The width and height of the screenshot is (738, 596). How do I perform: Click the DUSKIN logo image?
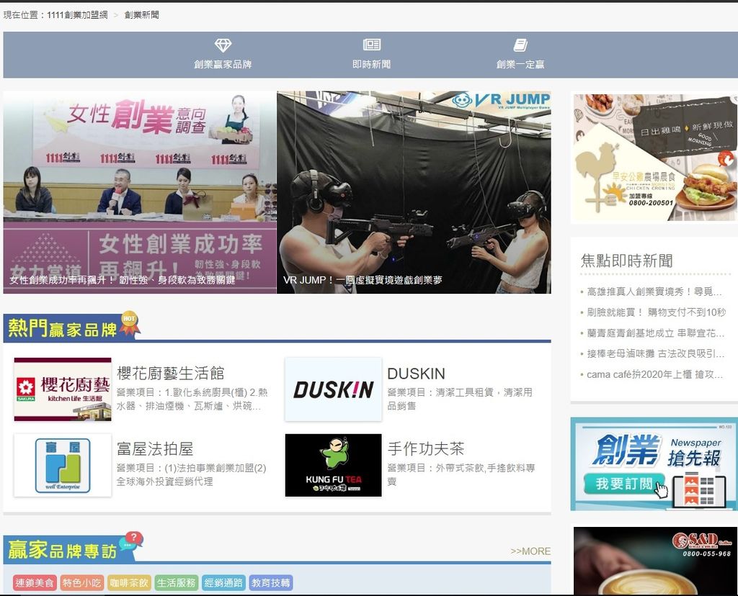[x=333, y=389]
